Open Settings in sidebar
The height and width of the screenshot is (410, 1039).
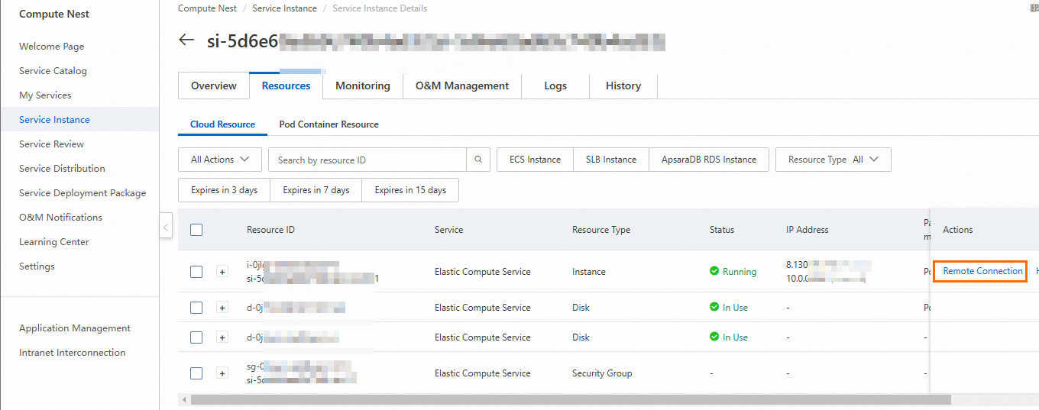pos(37,266)
